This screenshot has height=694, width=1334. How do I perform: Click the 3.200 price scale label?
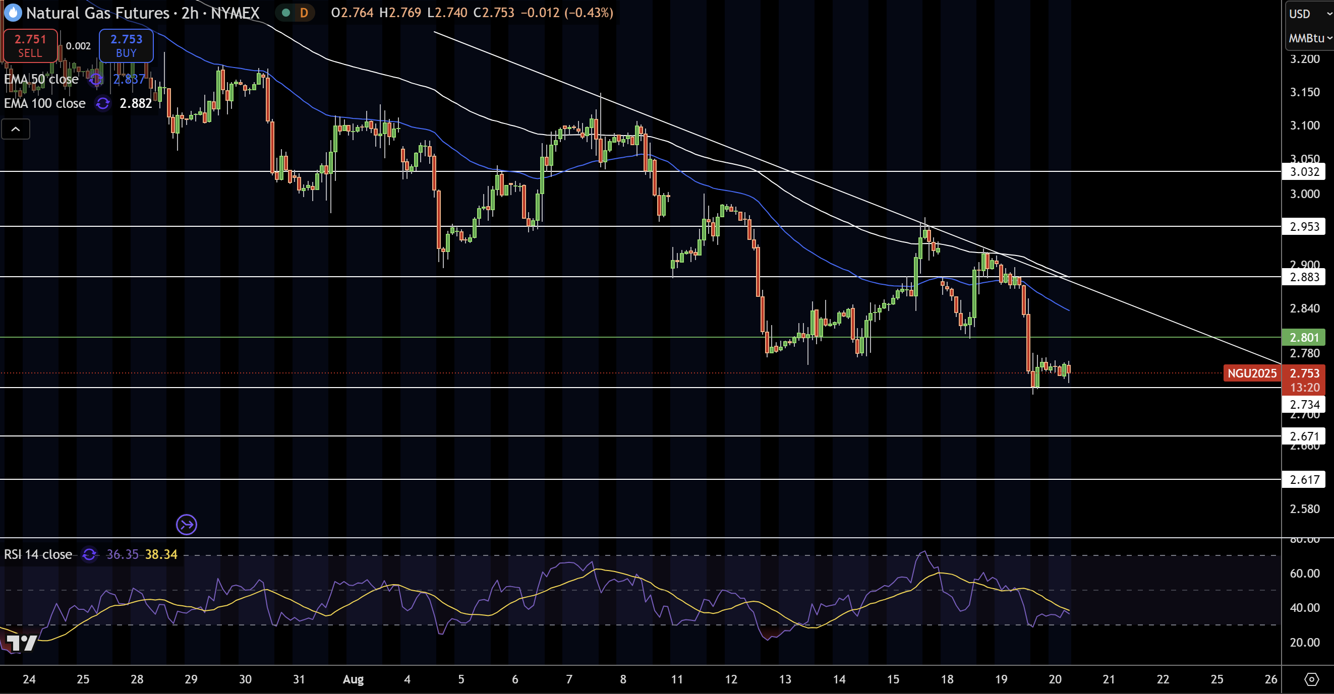click(1304, 59)
